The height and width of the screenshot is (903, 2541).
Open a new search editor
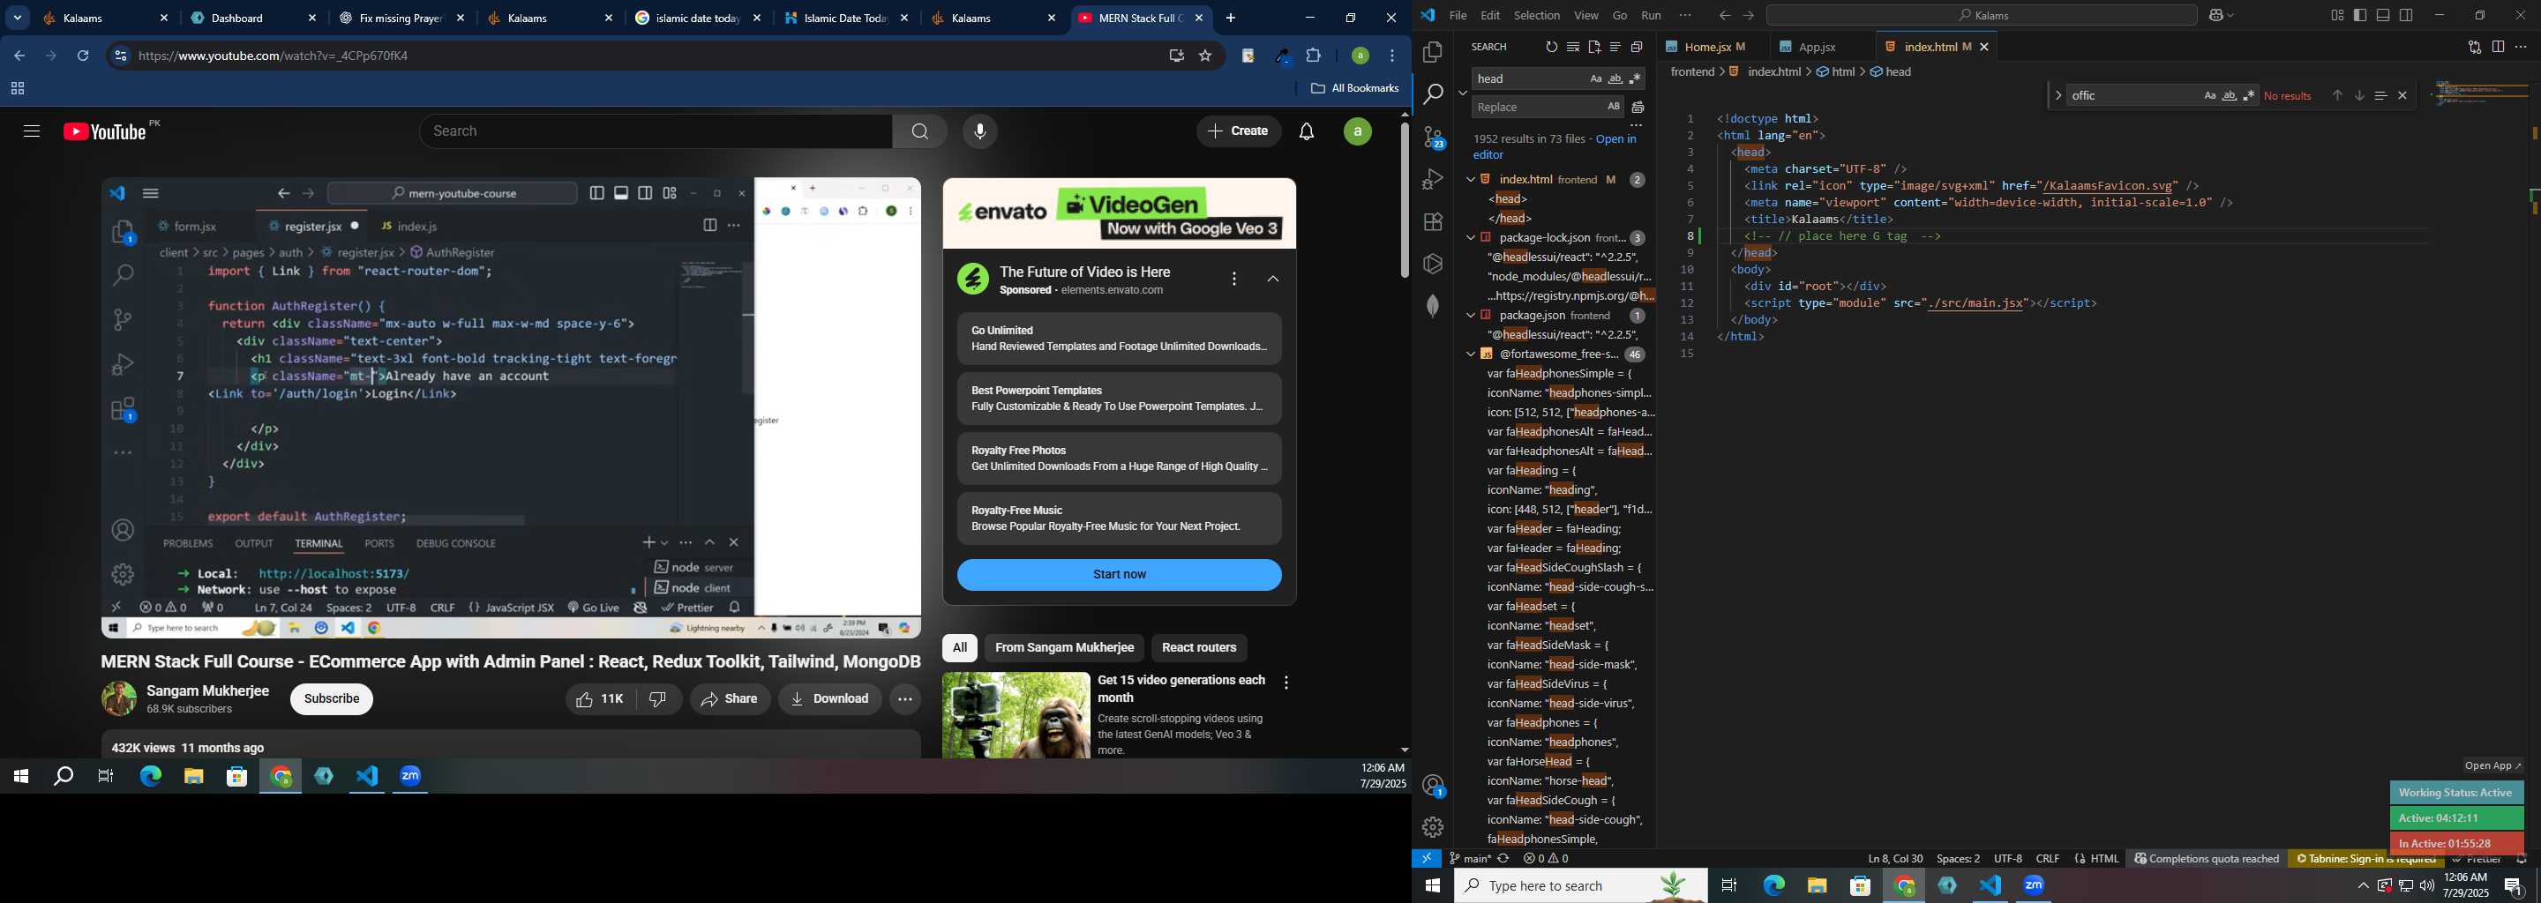pos(1594,48)
